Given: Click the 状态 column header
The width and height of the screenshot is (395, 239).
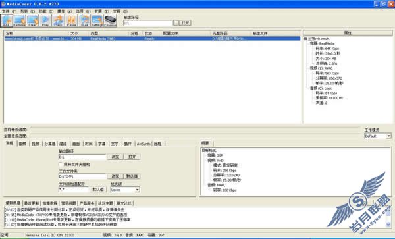Looking at the screenshot, I should (x=152, y=33).
